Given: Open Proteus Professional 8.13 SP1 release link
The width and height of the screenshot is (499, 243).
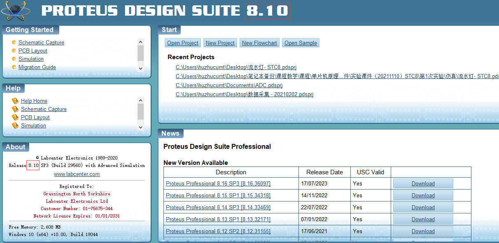Looking at the screenshot, I should (x=218, y=219).
